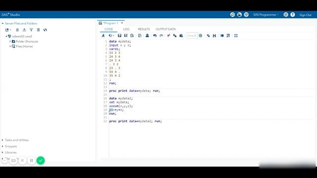
Task: Run the SAS program with the running man icon
Action: coord(104,36)
